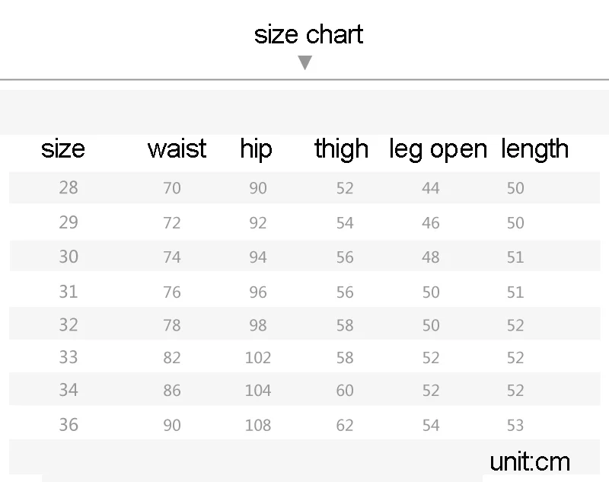This screenshot has height=482, width=609.
Task: Click waist value 70
Action: point(172,188)
